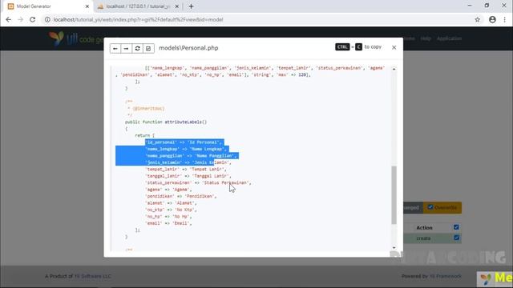Click the address bar URL
513x288 pixels.
138,19
